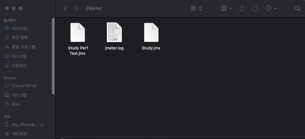Click the Search magnifier icon
The height and width of the screenshot is (139, 305).
(297, 8)
